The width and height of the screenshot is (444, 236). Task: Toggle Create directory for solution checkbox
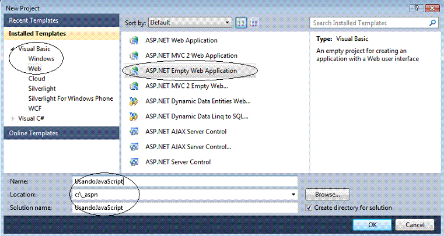tap(309, 207)
